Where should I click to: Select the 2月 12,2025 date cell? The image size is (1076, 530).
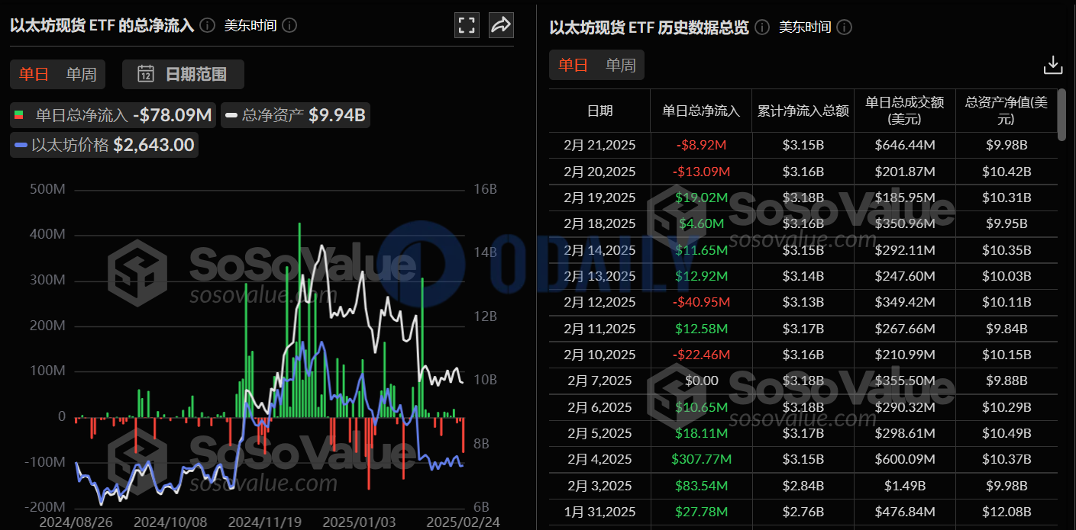599,302
